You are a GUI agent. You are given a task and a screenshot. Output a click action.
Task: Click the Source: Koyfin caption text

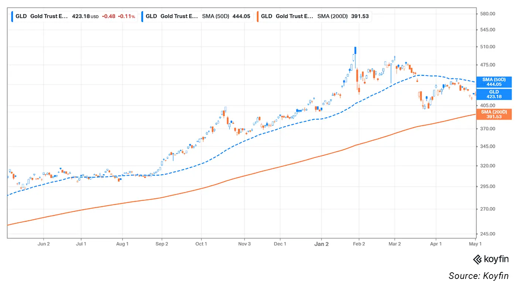coord(479,276)
